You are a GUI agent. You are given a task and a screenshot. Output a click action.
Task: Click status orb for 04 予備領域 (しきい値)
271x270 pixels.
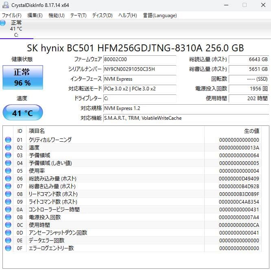click(x=8, y=163)
